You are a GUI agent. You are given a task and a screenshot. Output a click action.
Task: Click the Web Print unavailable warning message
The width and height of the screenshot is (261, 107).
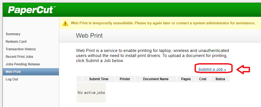[163, 23]
